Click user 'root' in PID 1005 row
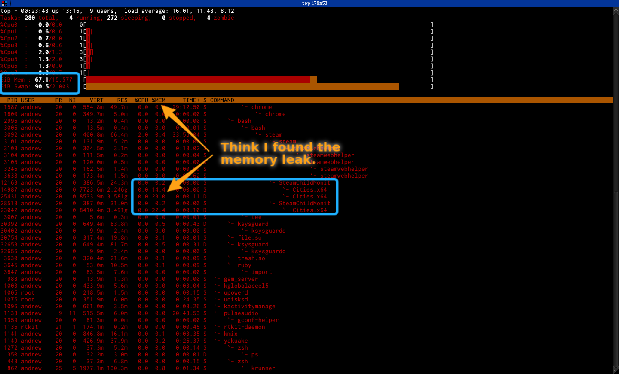Screen dimensions: 619x374 click(x=28, y=292)
